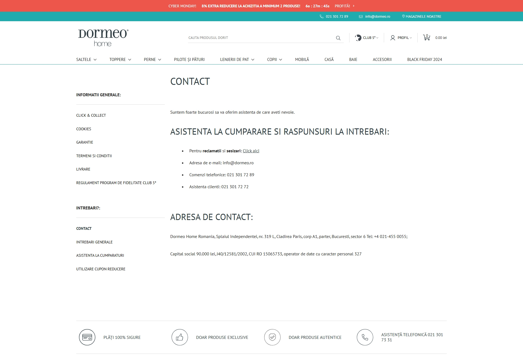Open GARANTIE in sidebar
The height and width of the screenshot is (359, 523).
[85, 142]
